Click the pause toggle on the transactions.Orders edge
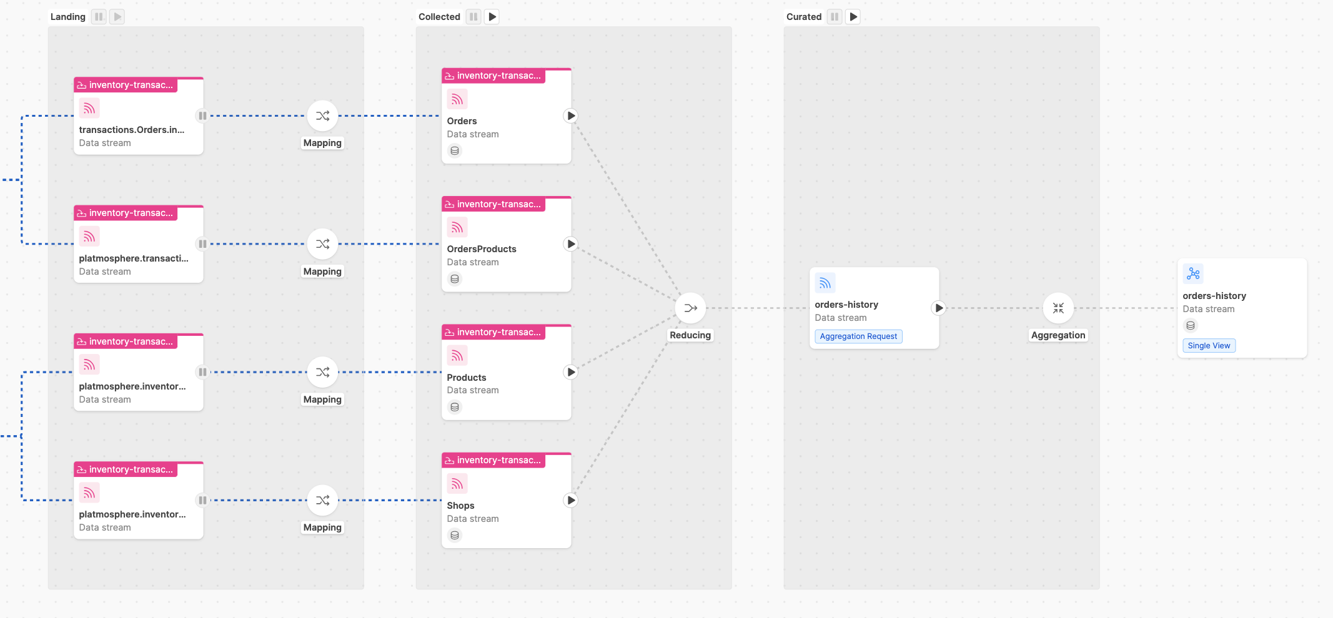 (202, 115)
